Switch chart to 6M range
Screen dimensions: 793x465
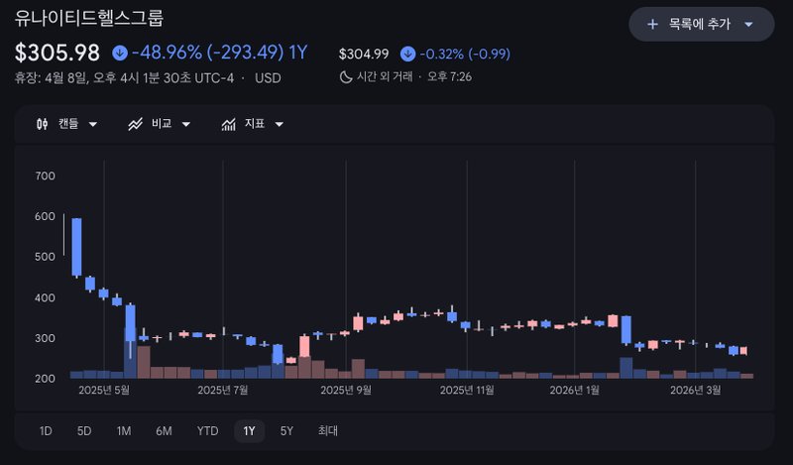pyautogui.click(x=164, y=431)
